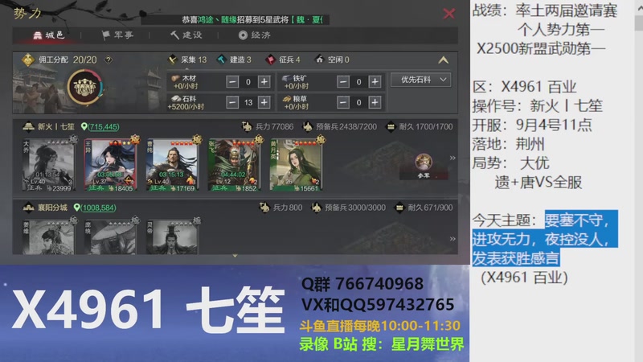Image resolution: width=643 pixels, height=362 pixels.
Task: Click the city icon beside 新火丨七笙
Action: pyautogui.click(x=28, y=126)
